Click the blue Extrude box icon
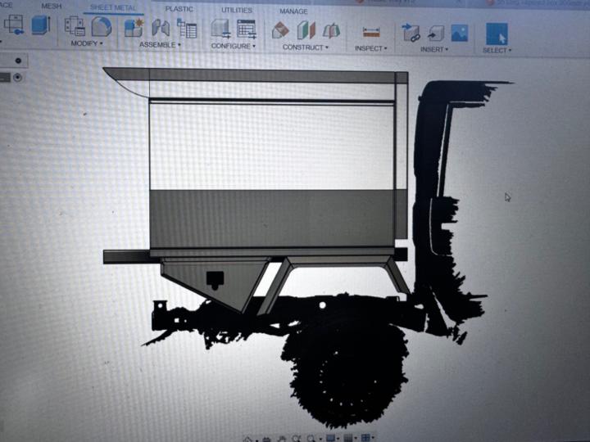The width and height of the screenshot is (590, 442). tap(41, 25)
